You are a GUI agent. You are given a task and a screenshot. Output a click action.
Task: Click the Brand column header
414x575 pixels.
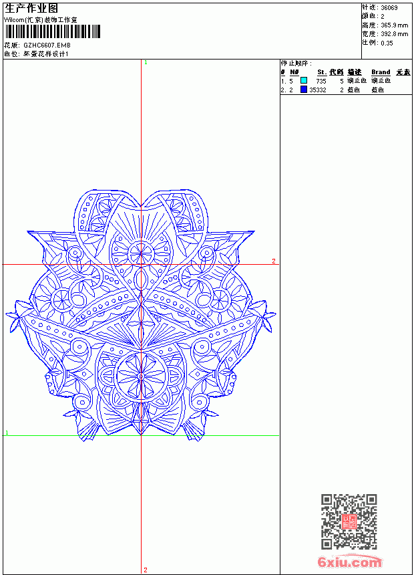pos(381,72)
